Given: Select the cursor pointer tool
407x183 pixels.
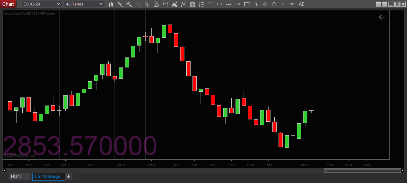Looking at the screenshot, I should (x=147, y=4).
